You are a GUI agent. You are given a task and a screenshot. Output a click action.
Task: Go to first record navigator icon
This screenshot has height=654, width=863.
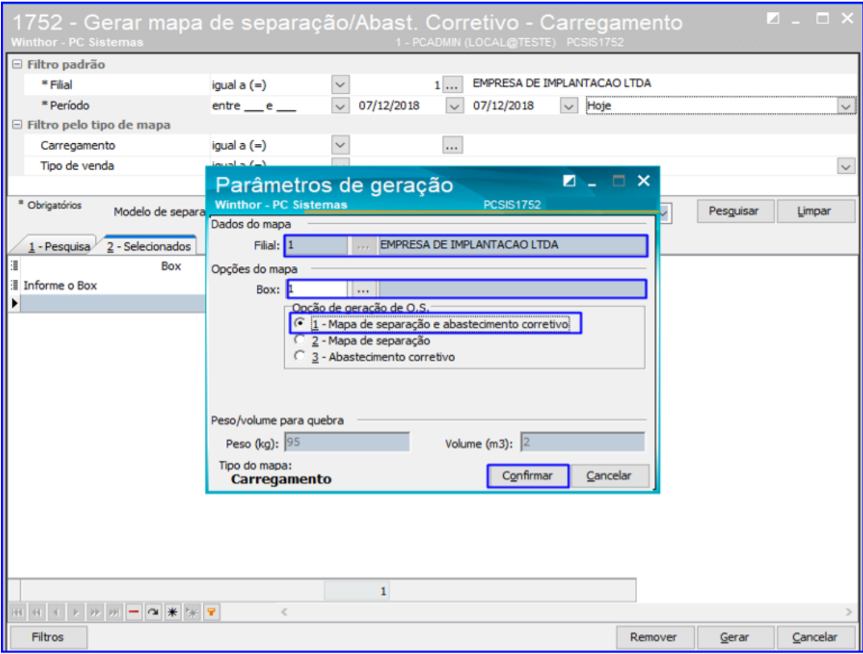(17, 613)
